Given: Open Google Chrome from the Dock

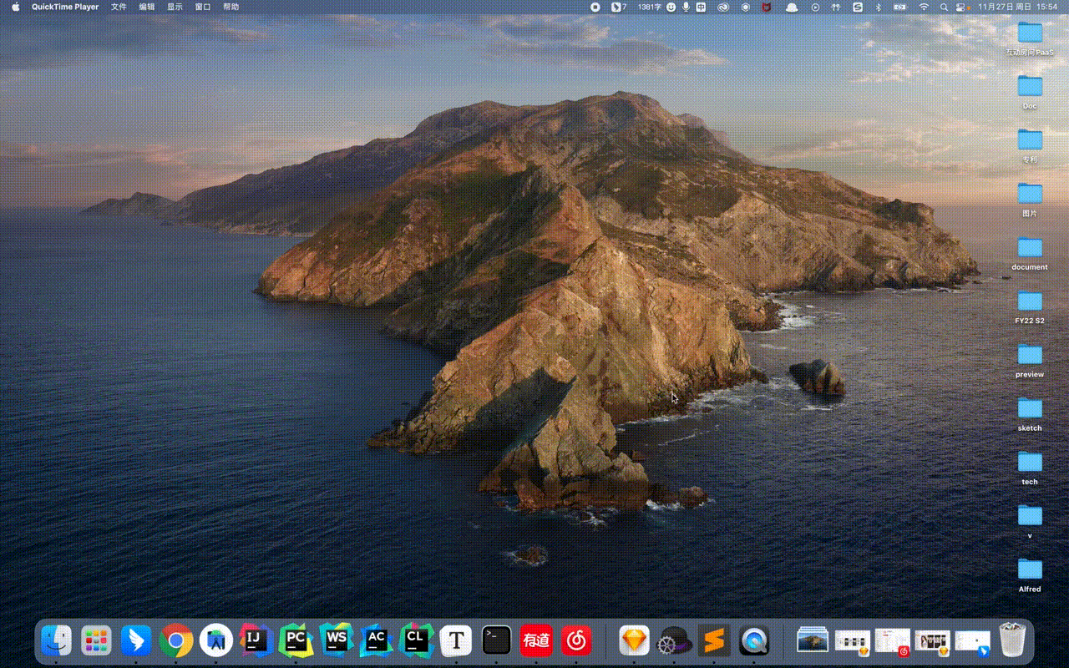Looking at the screenshot, I should 176,640.
